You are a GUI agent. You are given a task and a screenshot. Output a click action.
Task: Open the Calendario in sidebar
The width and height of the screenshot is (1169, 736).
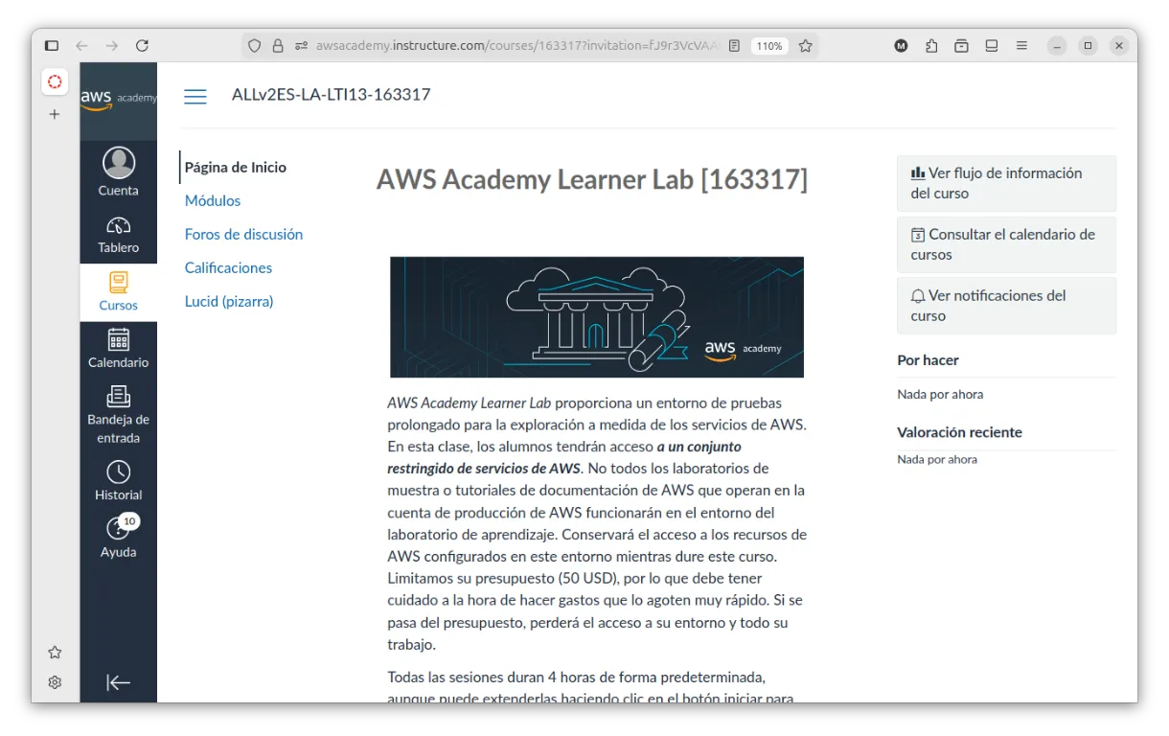click(119, 348)
